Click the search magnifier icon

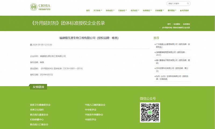coord(188,3)
